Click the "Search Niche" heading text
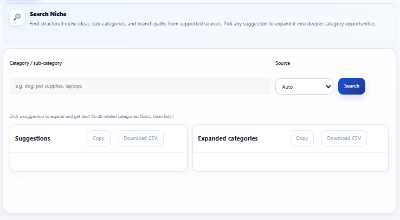Viewport: 400px width, 220px height. 48,14
